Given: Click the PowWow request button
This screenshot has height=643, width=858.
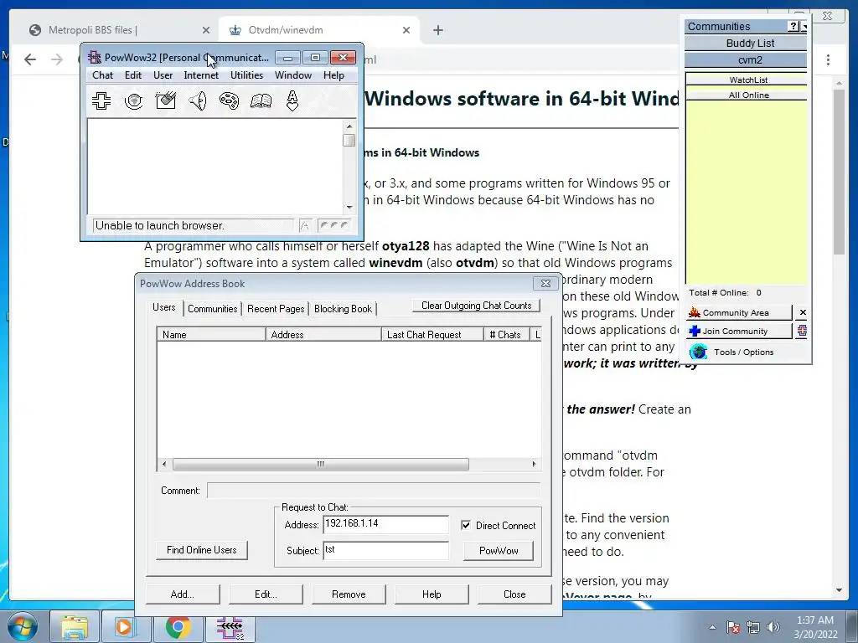Looking at the screenshot, I should [x=499, y=551].
